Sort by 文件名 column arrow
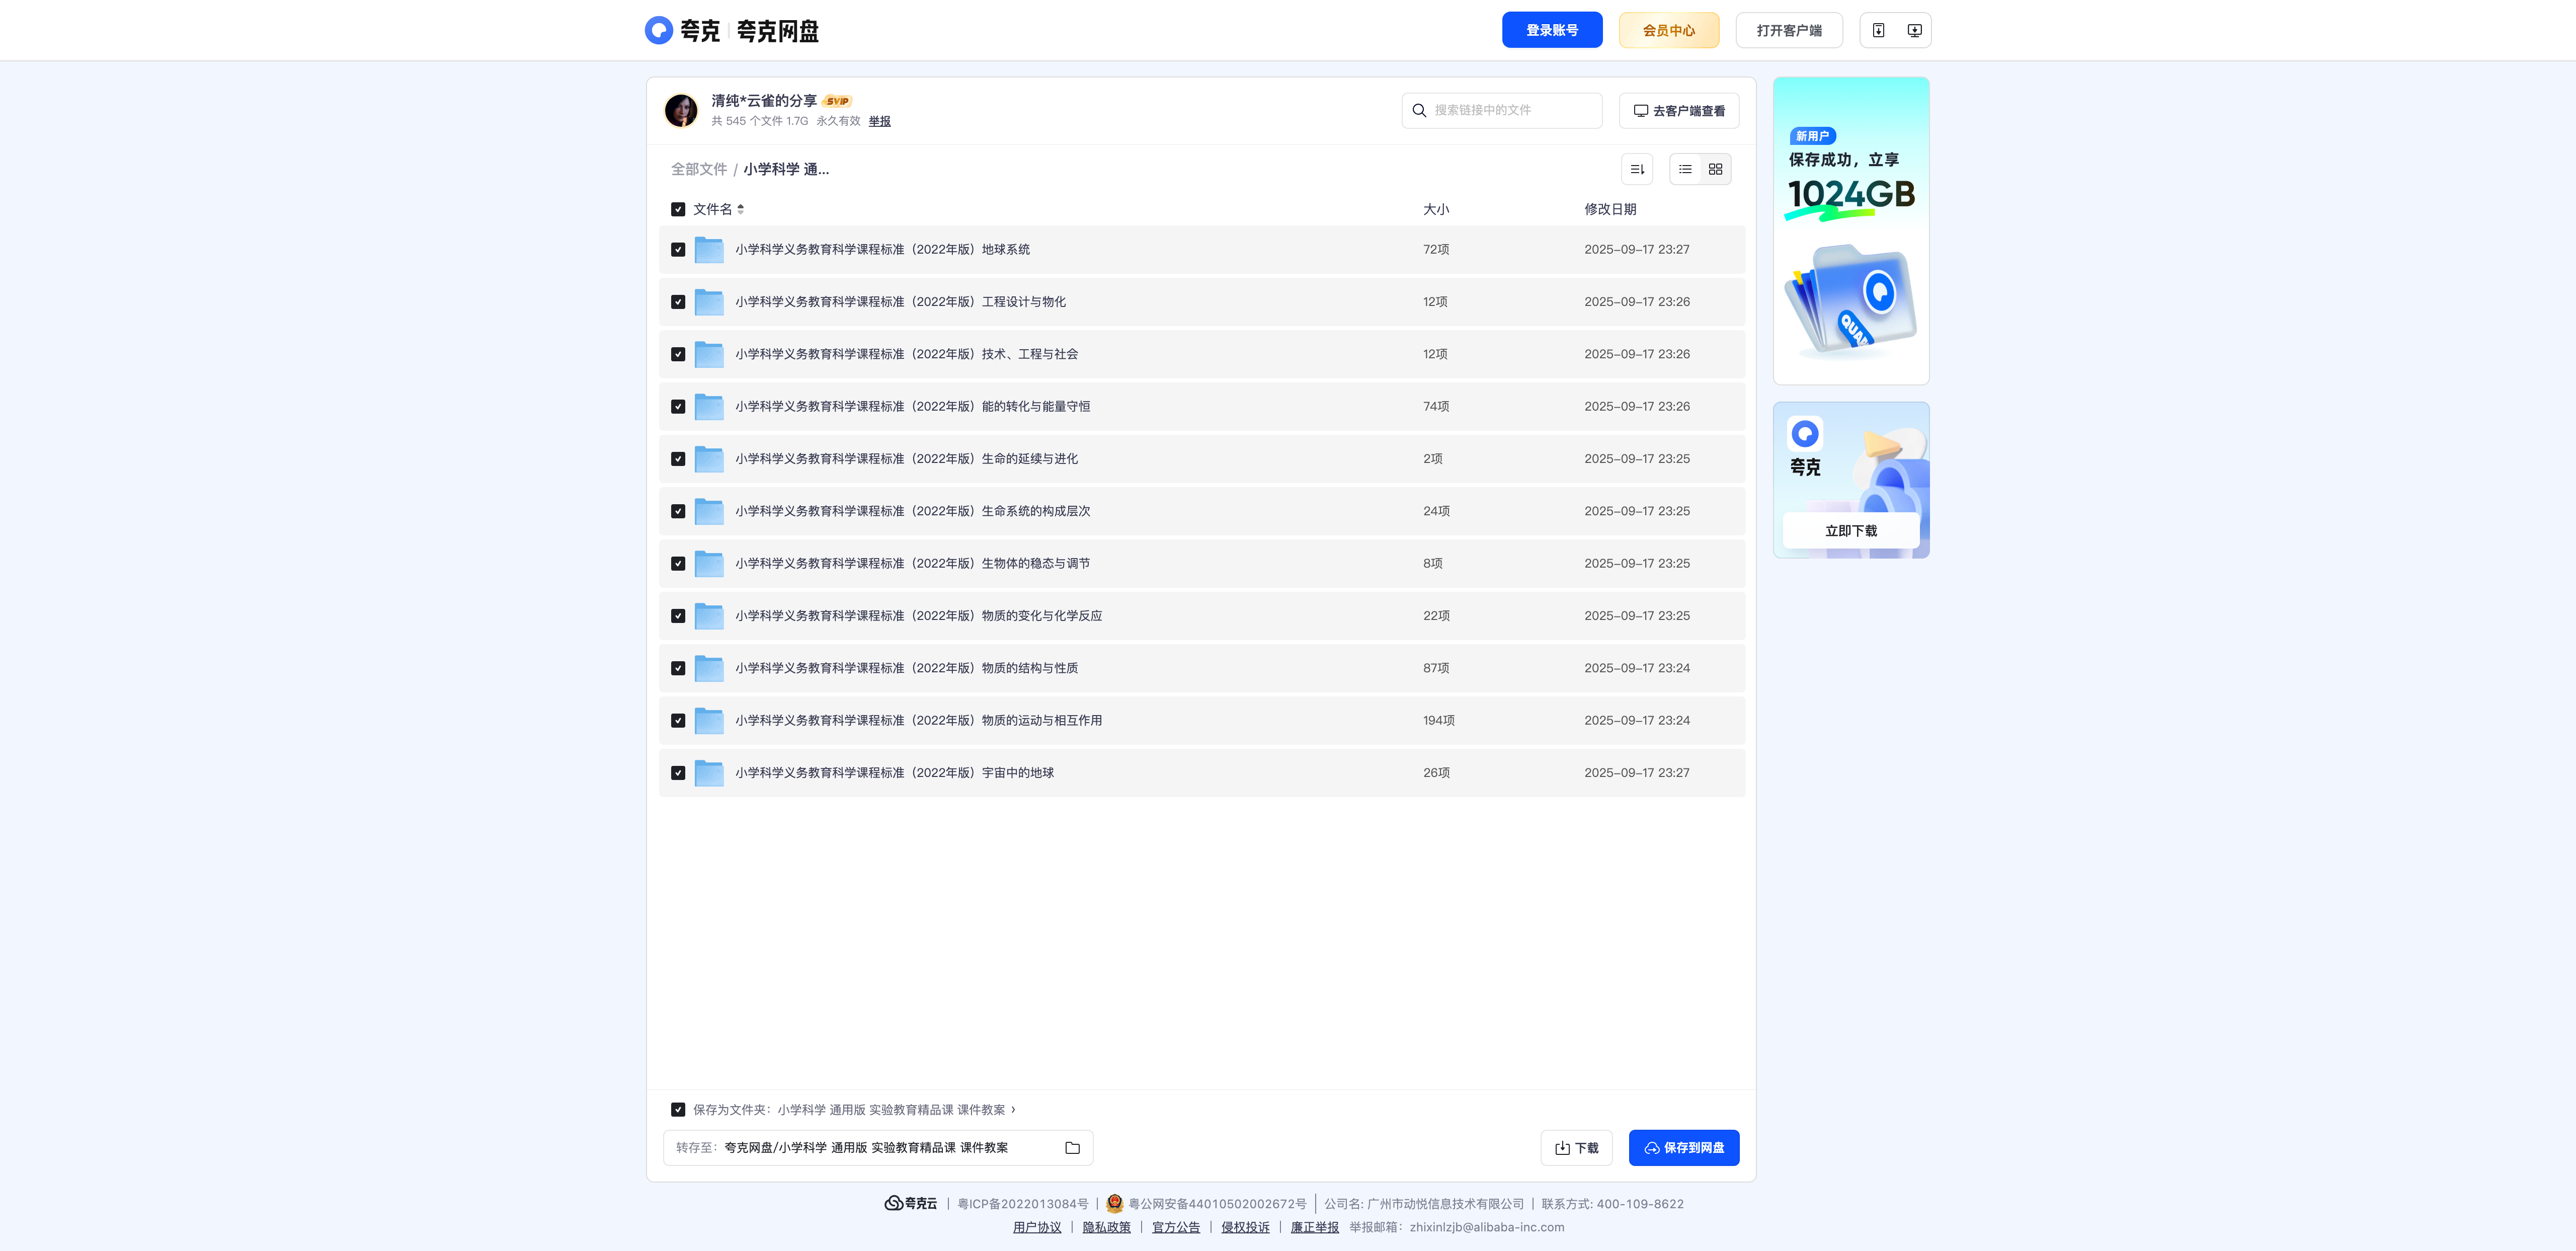The height and width of the screenshot is (1251, 2576). (740, 209)
